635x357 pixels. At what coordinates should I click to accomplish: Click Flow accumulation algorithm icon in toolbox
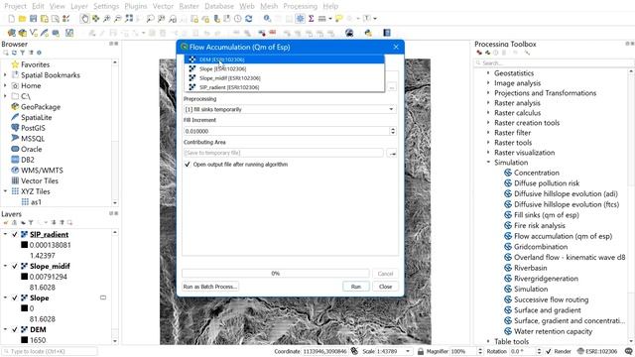508,236
